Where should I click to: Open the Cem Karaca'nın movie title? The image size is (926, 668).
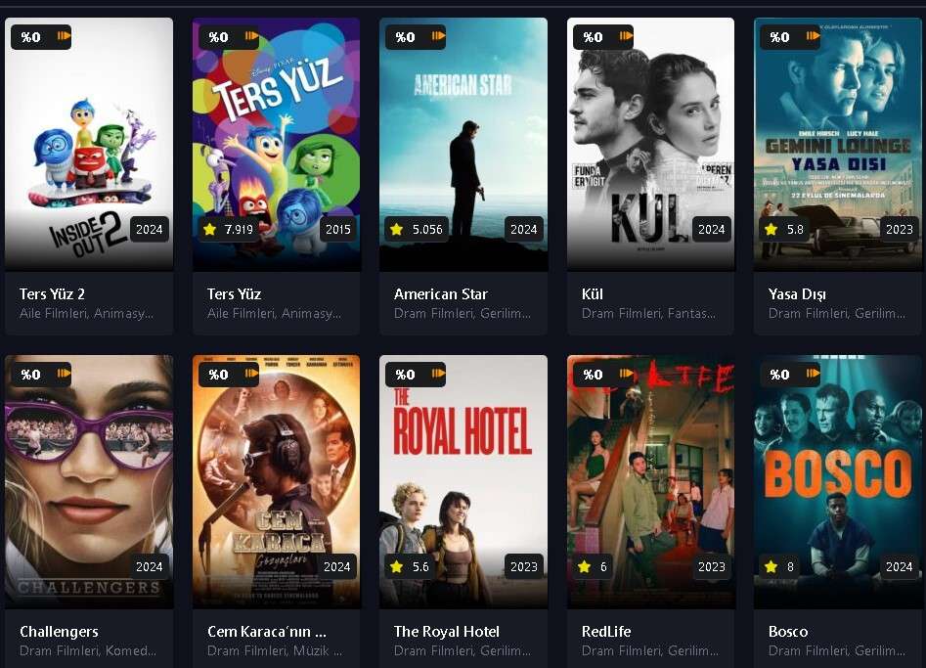[x=266, y=632]
